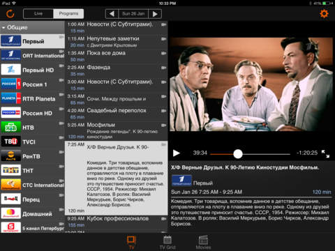Viewport: 335px width, 251px height.
Task: Select the РенТВ channel logo
Action: coord(11,156)
